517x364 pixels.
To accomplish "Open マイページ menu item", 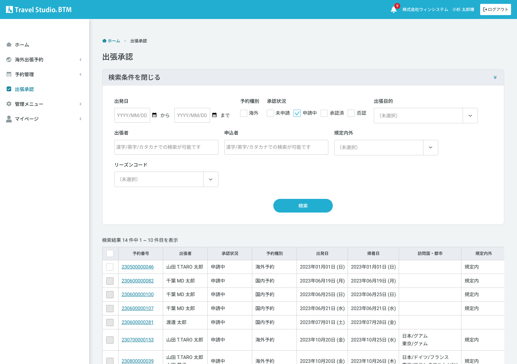I will pos(27,119).
